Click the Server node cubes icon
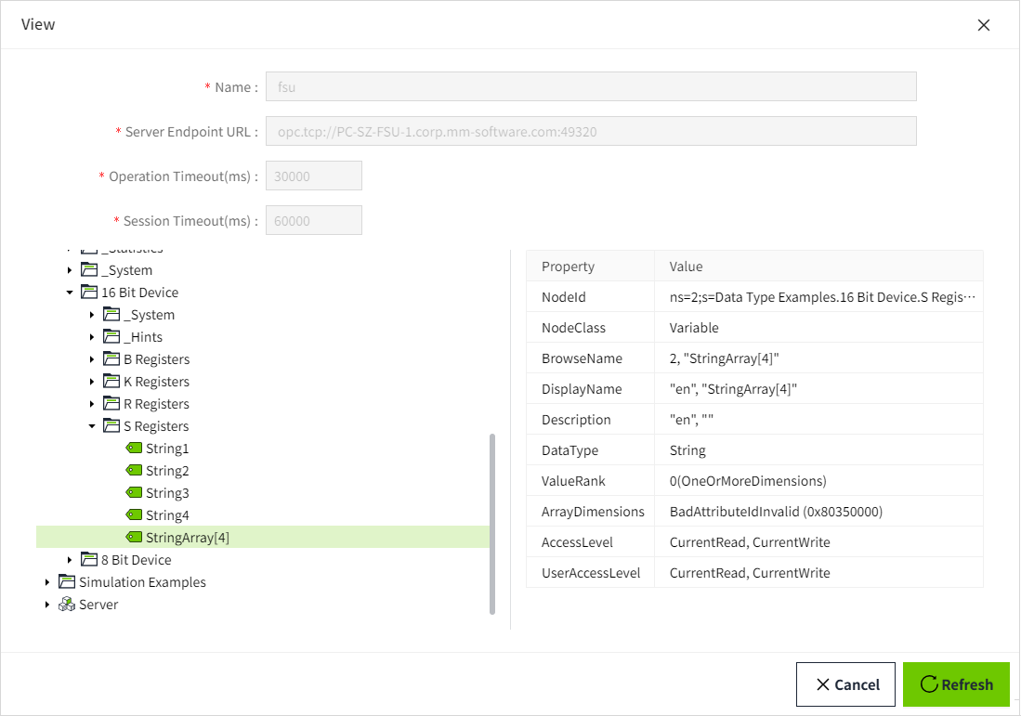Screen dimensions: 1021x716 (67, 605)
